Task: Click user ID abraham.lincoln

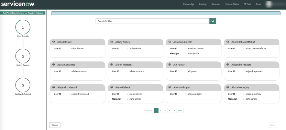Action: point(195,48)
